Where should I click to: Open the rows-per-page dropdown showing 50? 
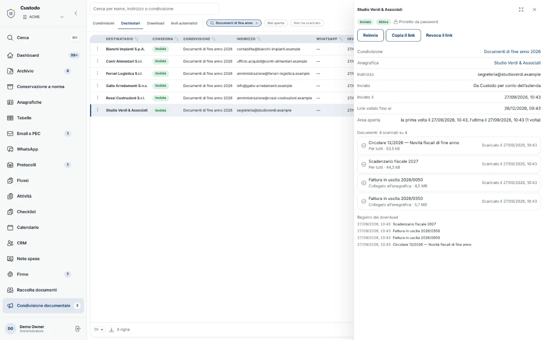(99, 330)
